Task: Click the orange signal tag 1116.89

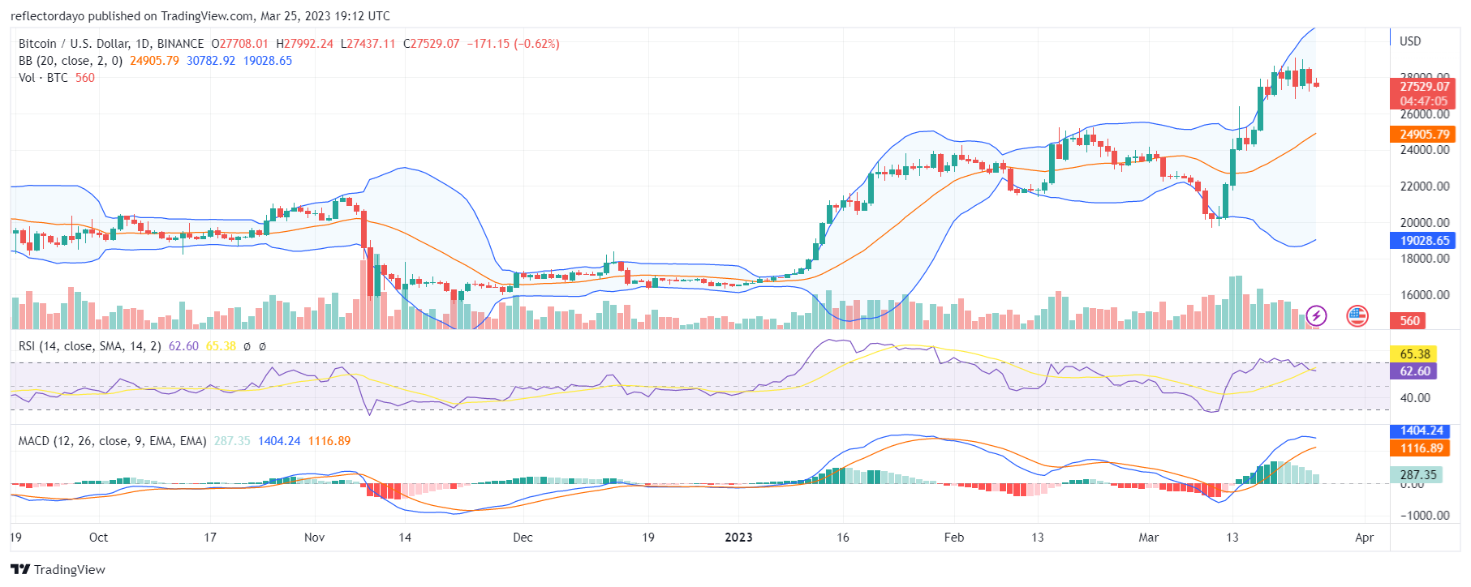Action: 1421,448
